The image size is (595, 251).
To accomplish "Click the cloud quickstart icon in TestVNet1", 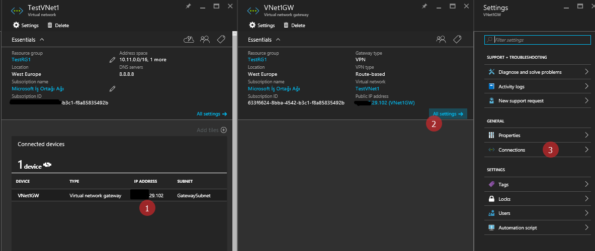I will (x=189, y=39).
